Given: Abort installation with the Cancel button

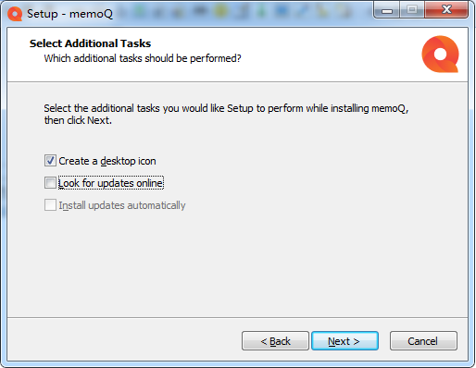Looking at the screenshot, I should 423,341.
